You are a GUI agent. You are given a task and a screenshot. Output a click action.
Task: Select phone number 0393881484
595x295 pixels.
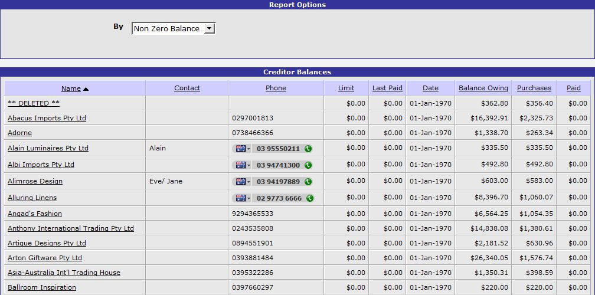(253, 258)
